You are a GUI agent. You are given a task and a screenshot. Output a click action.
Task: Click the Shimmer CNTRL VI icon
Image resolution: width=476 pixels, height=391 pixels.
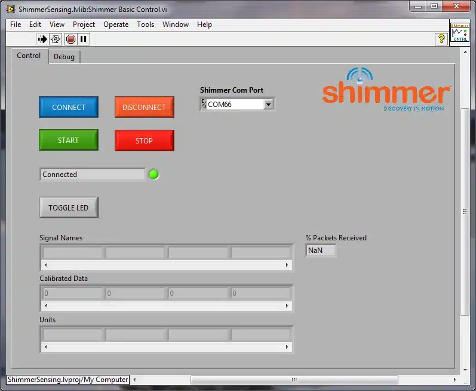pyautogui.click(x=460, y=32)
